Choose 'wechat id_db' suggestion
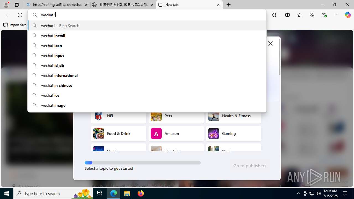Screen dimensions: 354x199 (147, 66)
